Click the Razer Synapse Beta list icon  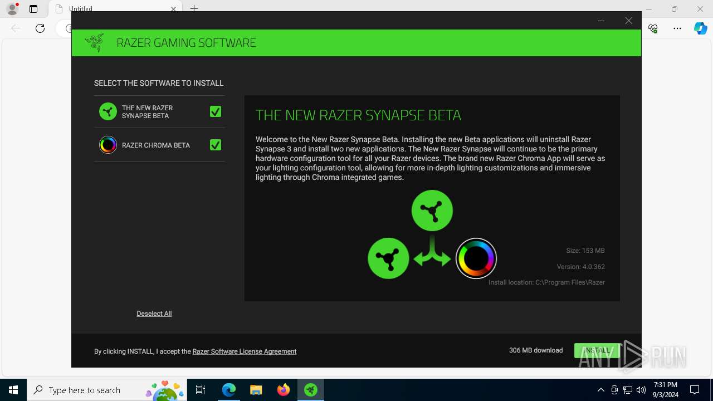point(108,111)
